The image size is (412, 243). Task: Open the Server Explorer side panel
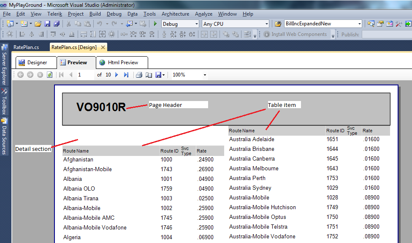(4, 65)
